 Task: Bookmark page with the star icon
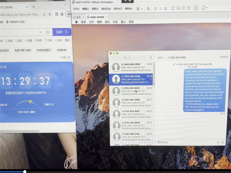pos(50,14)
